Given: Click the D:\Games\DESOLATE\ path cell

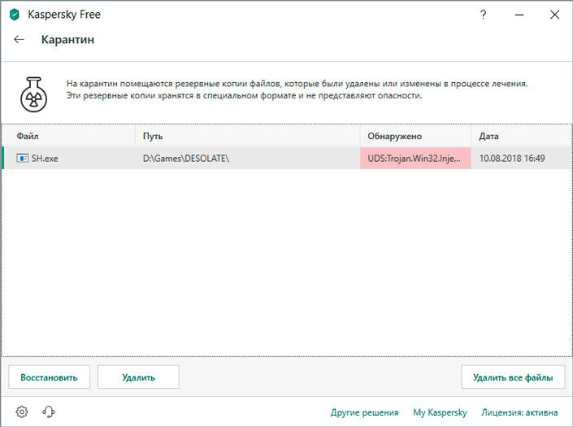Looking at the screenshot, I should coord(248,158).
